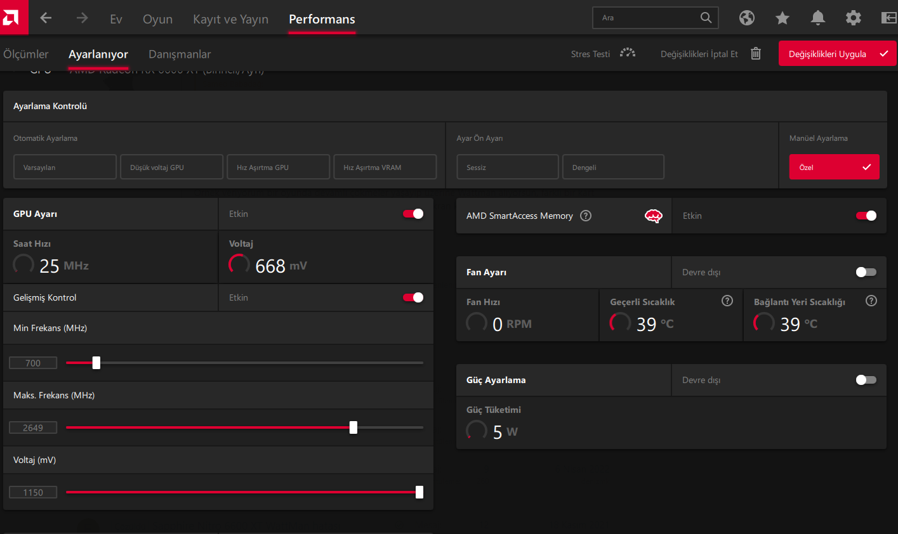Turn off AMD SmartAccess Memory toggle
The width and height of the screenshot is (898, 534).
point(866,216)
